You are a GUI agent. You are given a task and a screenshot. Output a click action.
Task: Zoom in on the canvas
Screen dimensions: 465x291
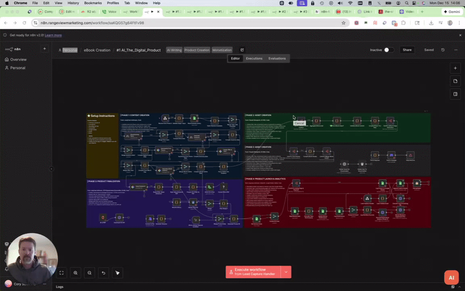[75, 273]
